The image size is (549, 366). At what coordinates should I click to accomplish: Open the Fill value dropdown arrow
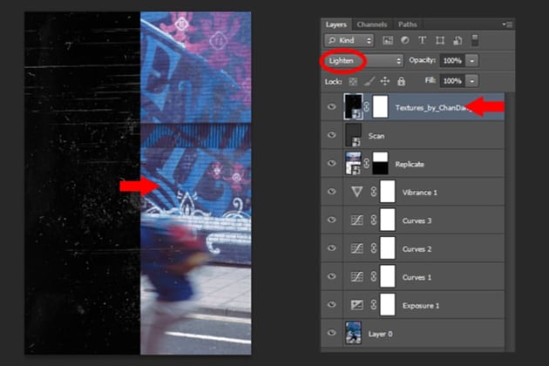(x=472, y=81)
